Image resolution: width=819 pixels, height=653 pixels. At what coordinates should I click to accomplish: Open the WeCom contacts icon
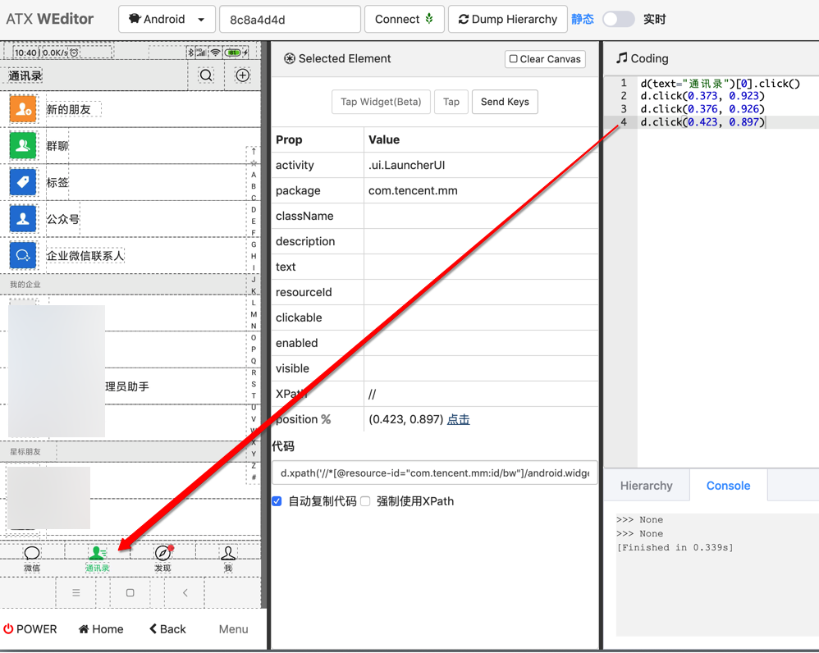coord(23,255)
